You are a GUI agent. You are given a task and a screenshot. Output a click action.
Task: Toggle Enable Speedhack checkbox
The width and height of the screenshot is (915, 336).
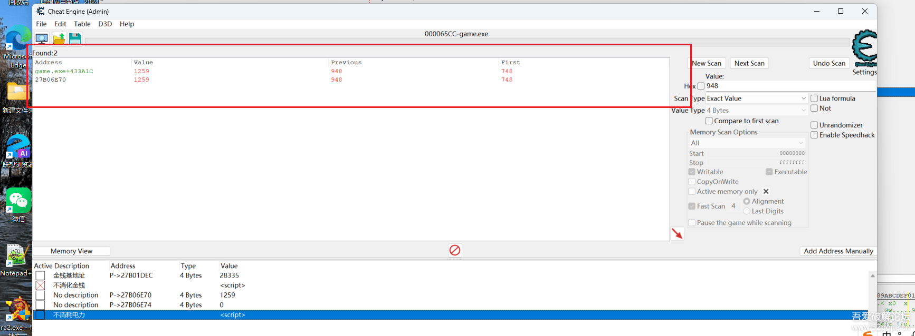[x=814, y=135]
